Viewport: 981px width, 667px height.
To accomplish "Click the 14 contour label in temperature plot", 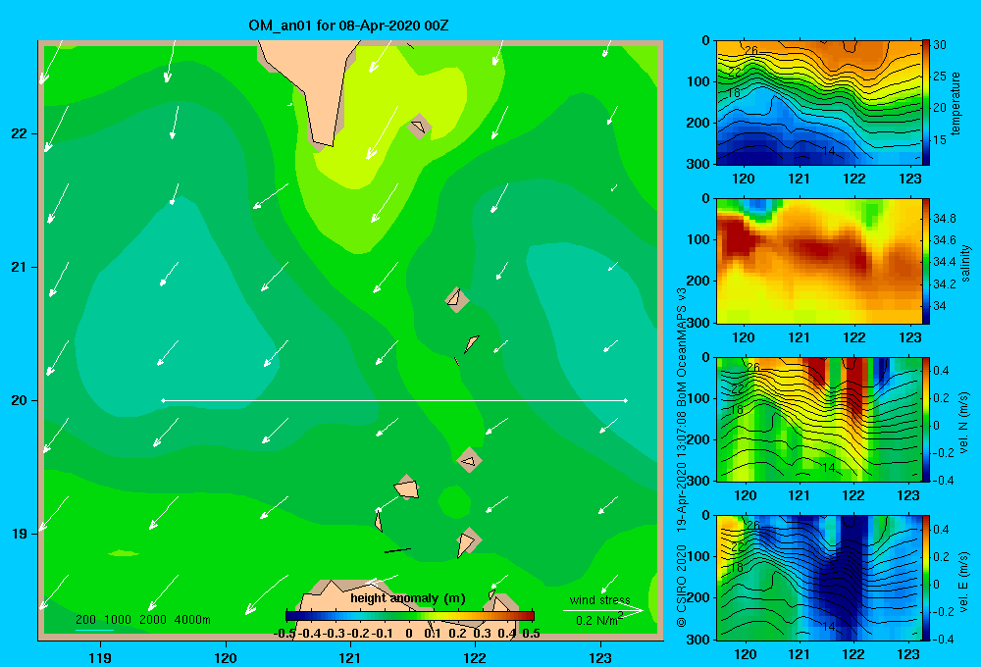I will tap(828, 151).
